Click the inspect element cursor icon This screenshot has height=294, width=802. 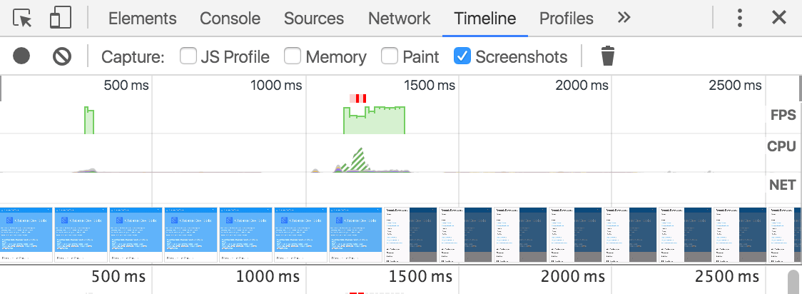(x=23, y=19)
